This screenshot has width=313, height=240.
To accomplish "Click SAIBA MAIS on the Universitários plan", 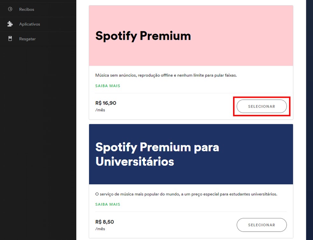I will pyautogui.click(x=108, y=204).
